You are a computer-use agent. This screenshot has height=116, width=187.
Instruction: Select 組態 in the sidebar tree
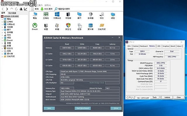pos(8,51)
